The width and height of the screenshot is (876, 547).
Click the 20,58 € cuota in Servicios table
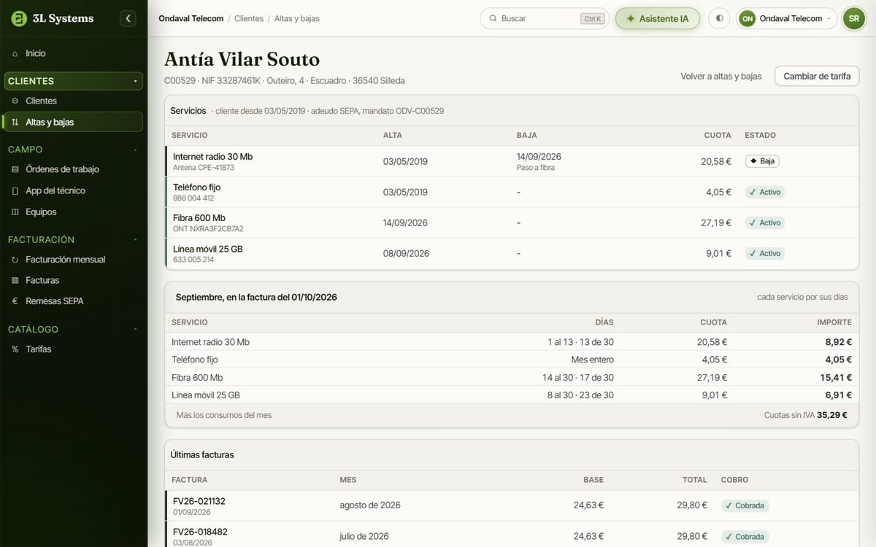coord(716,161)
